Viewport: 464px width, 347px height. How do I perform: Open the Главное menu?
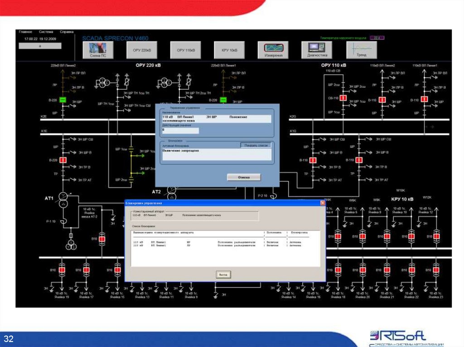(25, 32)
